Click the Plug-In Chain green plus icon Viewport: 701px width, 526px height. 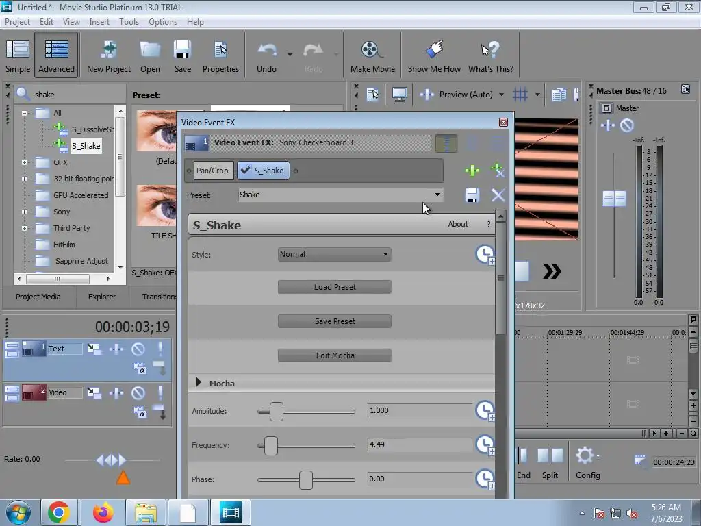tap(472, 171)
